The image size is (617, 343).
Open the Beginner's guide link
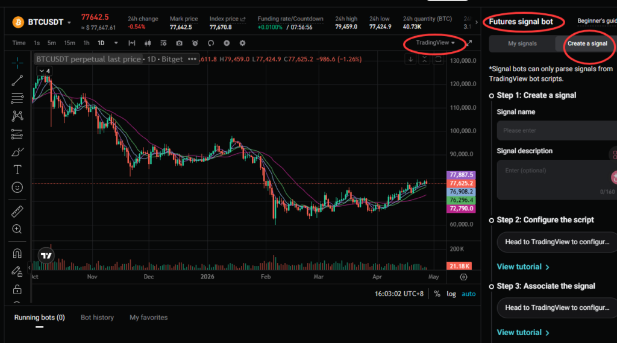click(x=597, y=21)
